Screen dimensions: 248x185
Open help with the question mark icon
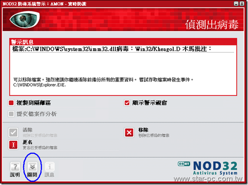click(15, 167)
